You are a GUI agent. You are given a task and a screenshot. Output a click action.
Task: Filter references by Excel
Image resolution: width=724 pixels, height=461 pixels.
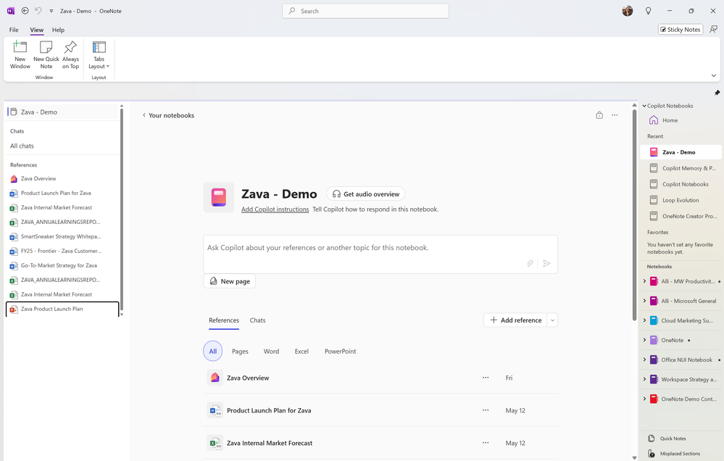coord(301,351)
